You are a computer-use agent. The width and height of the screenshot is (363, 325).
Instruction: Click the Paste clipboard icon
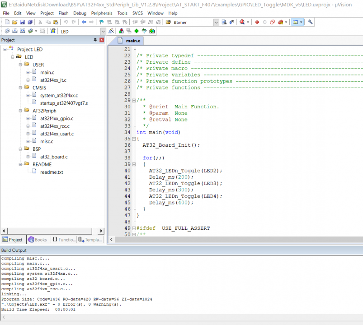(x=56, y=22)
